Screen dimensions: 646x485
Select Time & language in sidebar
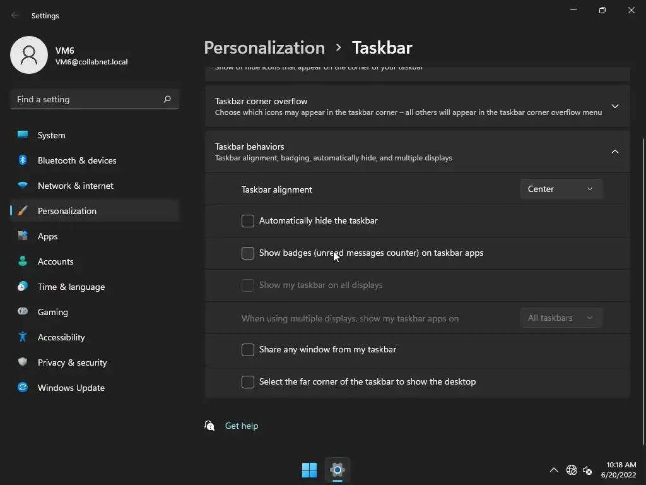point(71,287)
